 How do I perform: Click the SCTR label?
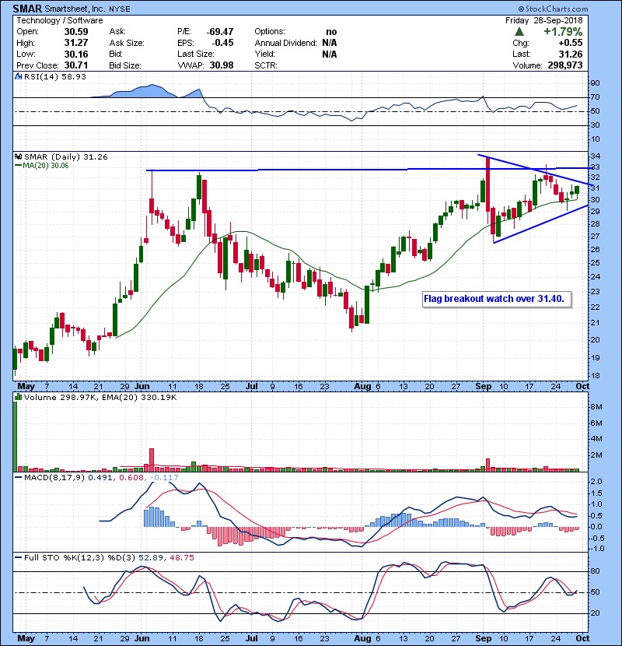point(266,65)
